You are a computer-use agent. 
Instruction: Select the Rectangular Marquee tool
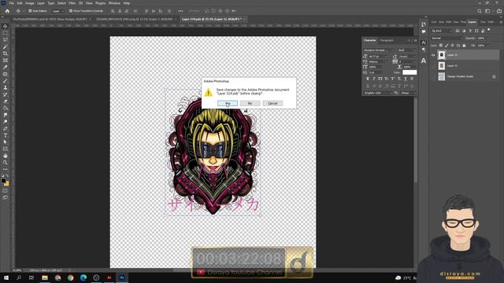[x=6, y=33]
